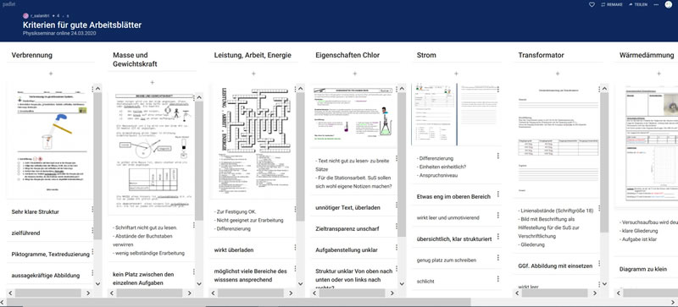Open the three-dot menu in top header
The width and height of the screenshot is (678, 307).
coord(656,4)
